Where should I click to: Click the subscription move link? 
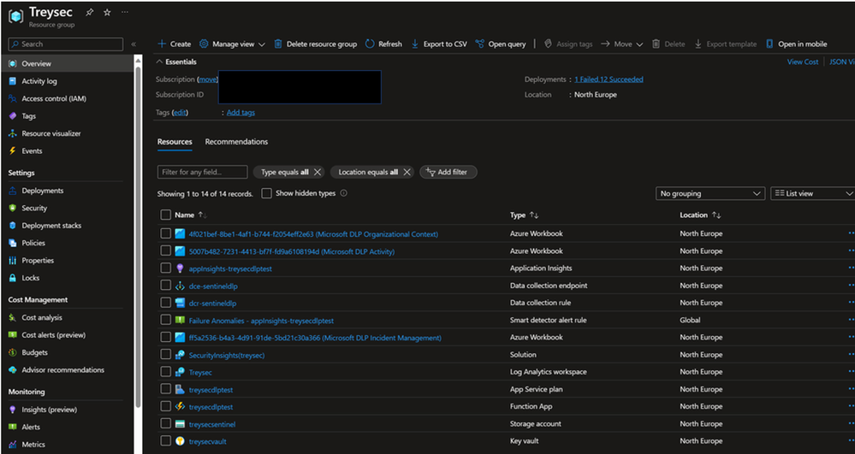(207, 80)
